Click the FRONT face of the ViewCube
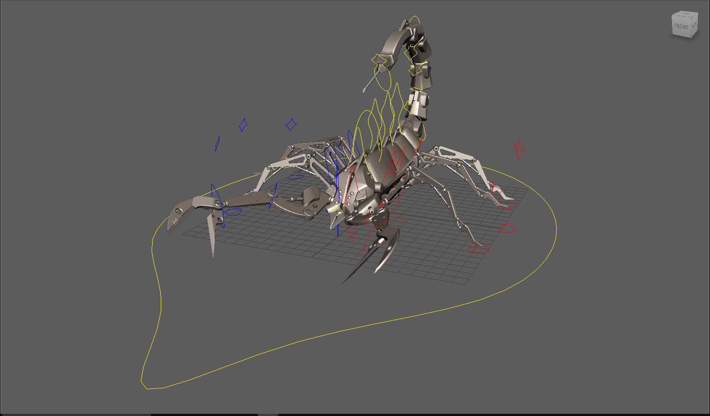 (681, 27)
